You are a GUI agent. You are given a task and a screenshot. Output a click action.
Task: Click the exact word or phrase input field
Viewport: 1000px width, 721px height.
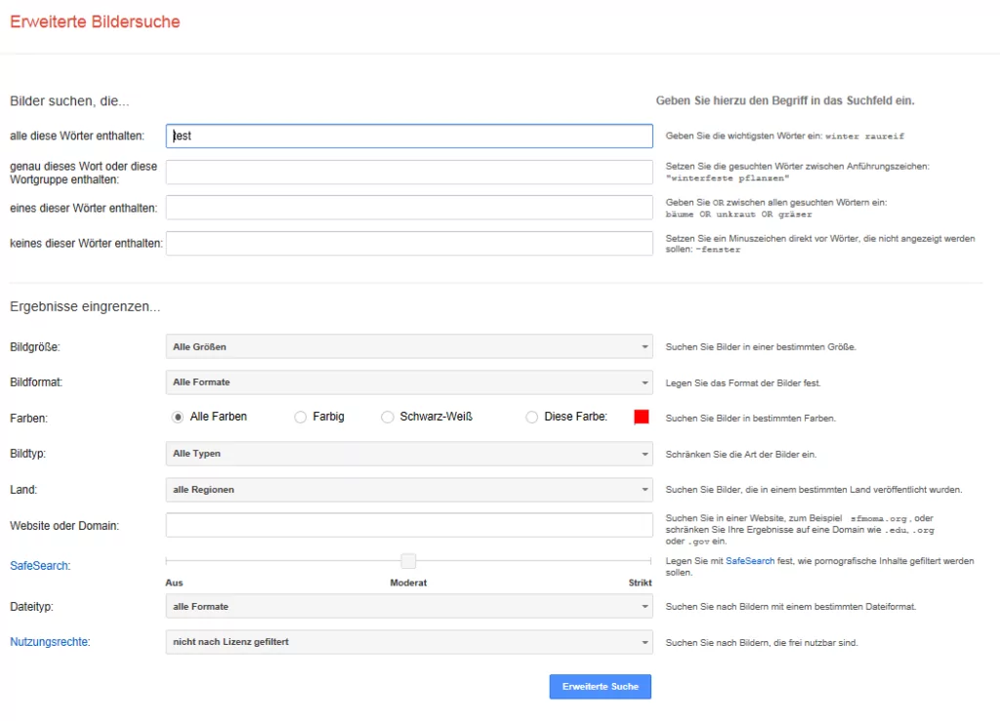point(408,173)
